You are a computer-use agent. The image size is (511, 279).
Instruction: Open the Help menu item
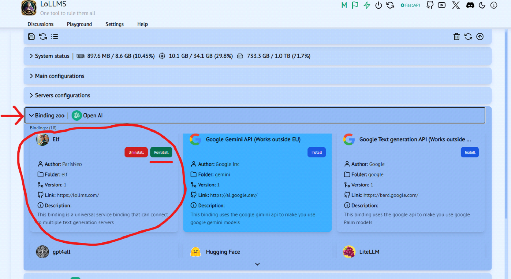[x=142, y=24]
